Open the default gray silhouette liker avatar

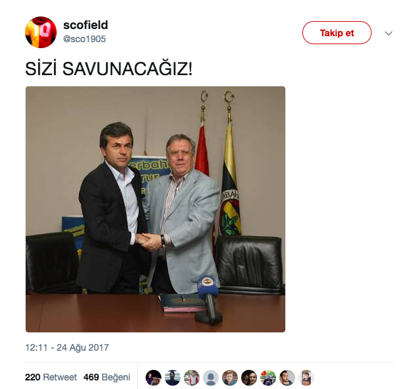(x=211, y=378)
